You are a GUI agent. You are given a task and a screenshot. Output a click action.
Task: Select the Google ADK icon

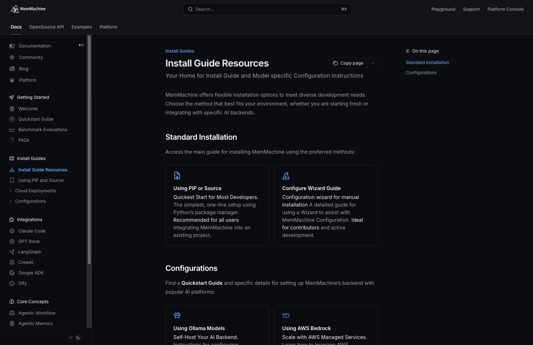[x=12, y=273]
